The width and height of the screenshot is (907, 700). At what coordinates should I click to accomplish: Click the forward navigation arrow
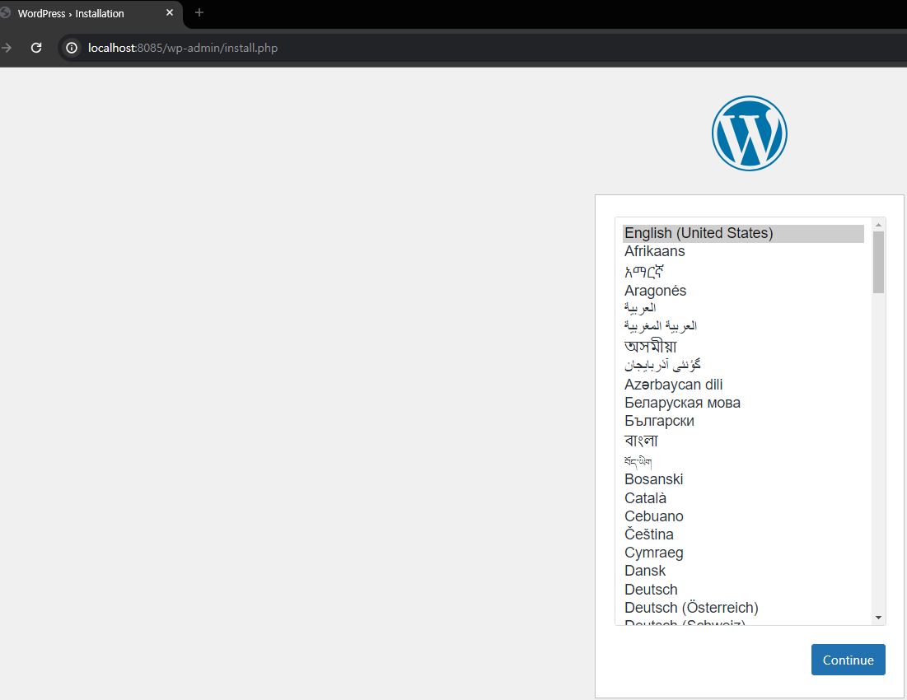(x=7, y=48)
